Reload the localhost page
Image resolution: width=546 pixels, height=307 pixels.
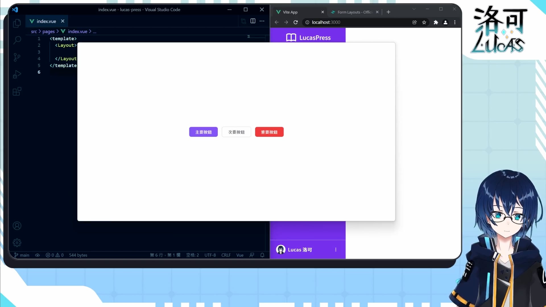295,22
